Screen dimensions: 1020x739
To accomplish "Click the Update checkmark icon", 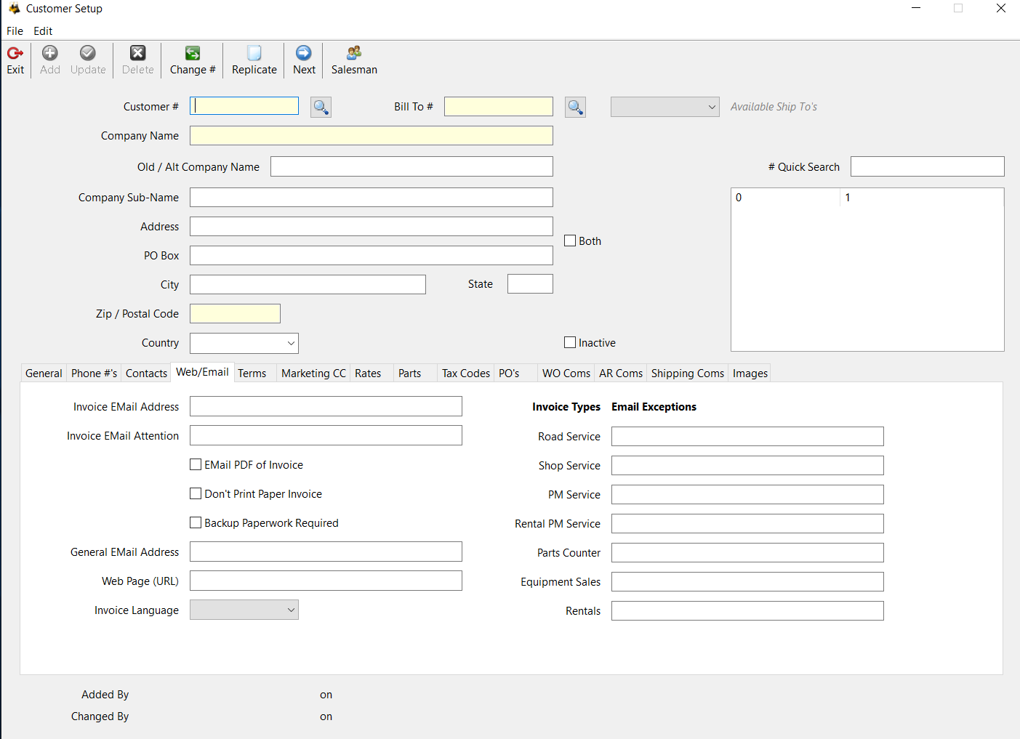I will click(88, 53).
